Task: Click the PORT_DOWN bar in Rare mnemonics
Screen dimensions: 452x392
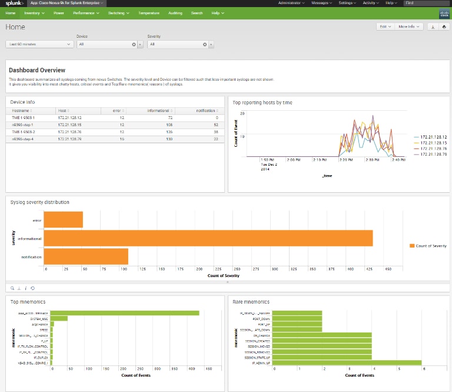Action: 297,319
